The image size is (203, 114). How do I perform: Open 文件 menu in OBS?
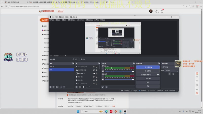(52, 20)
